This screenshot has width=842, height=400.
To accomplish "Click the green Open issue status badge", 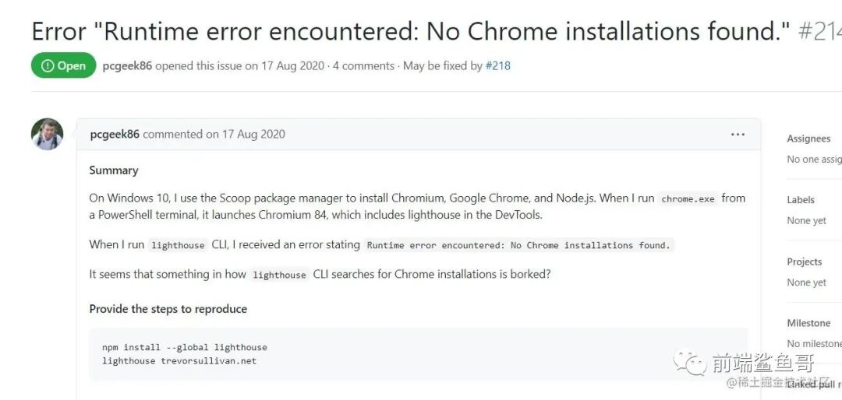I will point(63,66).
